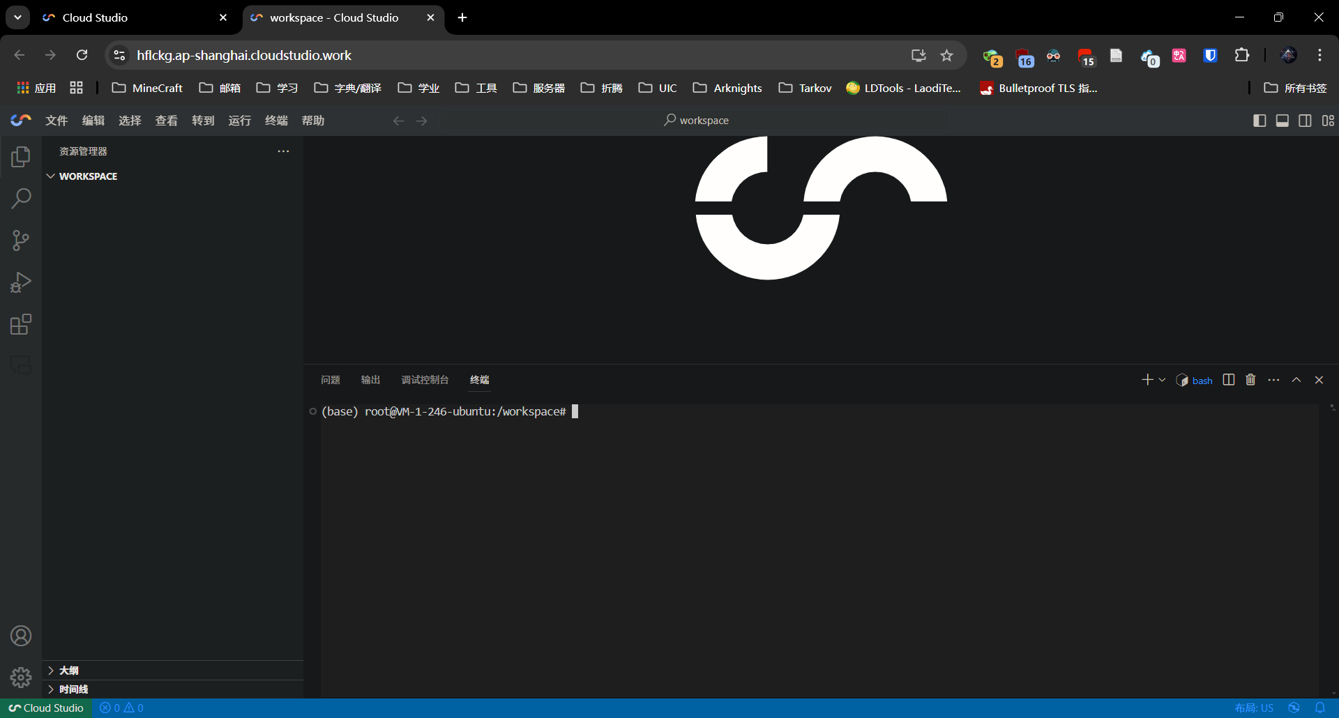Open Customize Layout icon
Viewport: 1339px width, 718px height.
1328,121
